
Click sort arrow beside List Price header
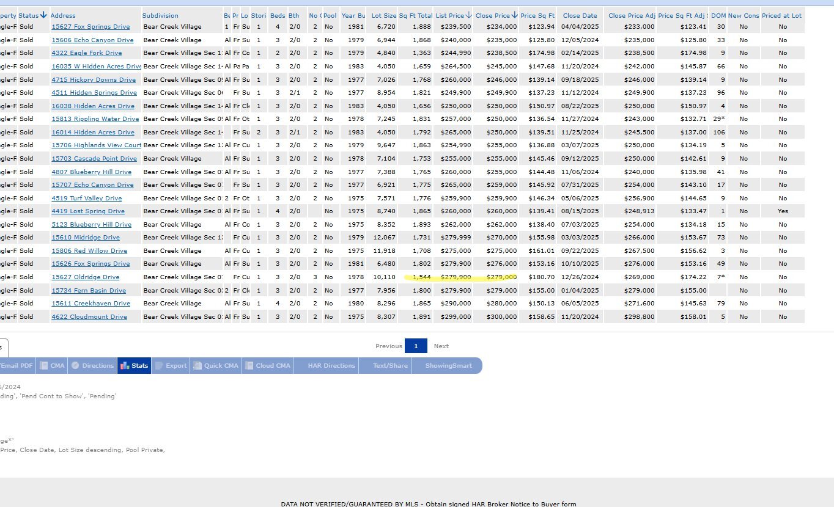(469, 15)
